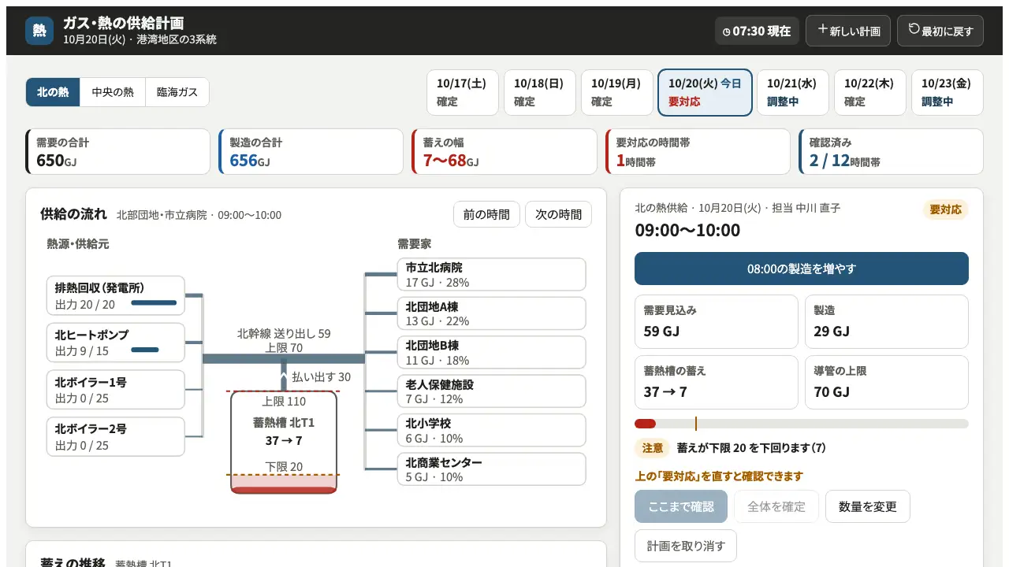Switch to the 中央の熱 tab
1009x567 pixels.
113,92
